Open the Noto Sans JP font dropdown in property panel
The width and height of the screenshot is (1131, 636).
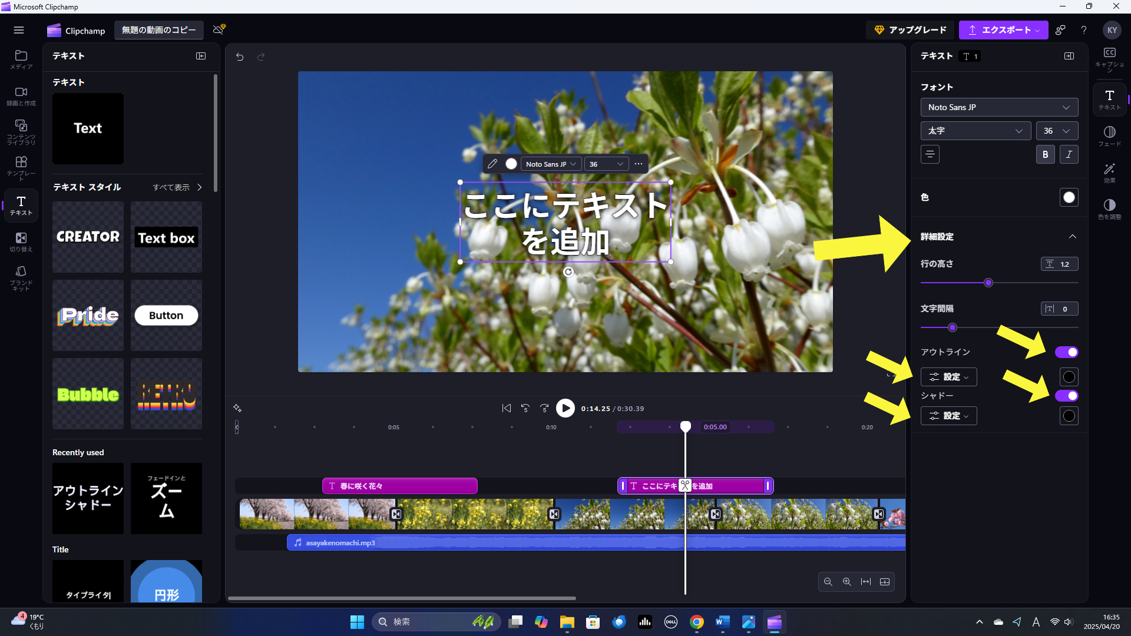click(x=999, y=107)
